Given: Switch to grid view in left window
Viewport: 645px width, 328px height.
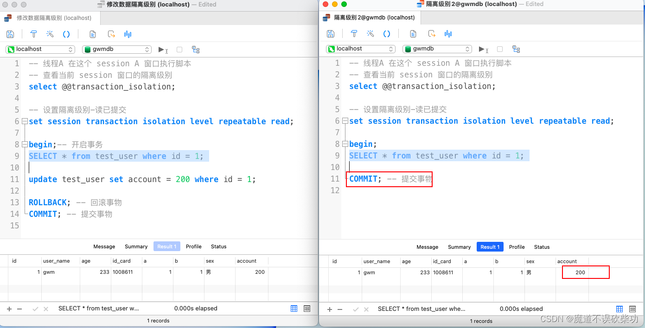Looking at the screenshot, I should click(294, 309).
